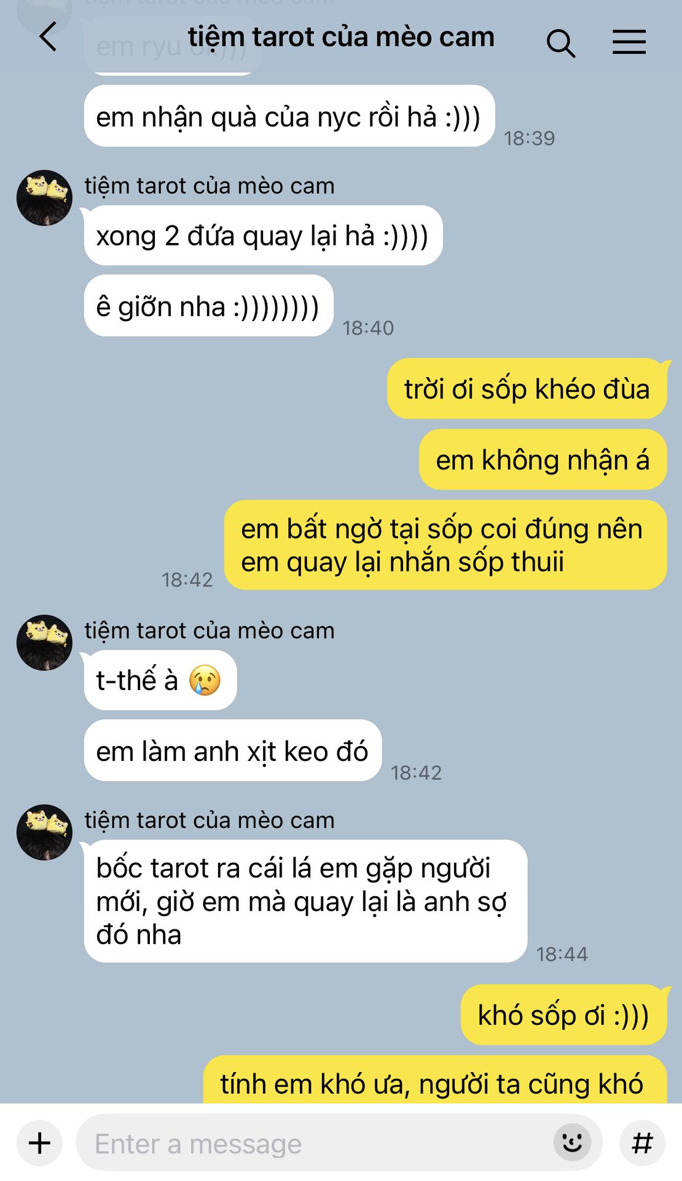Tap yellow bubble 'trời ơi sốp khéo đùa'
Screen dimensions: 682x1181
click(527, 389)
